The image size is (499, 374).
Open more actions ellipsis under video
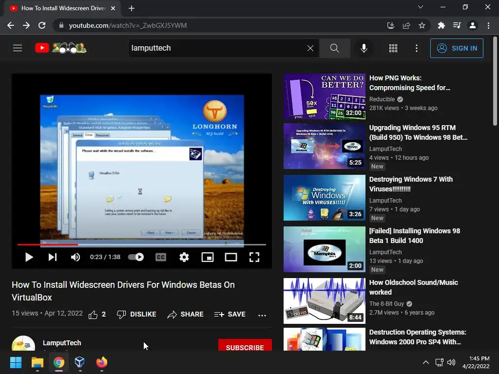pos(262,315)
